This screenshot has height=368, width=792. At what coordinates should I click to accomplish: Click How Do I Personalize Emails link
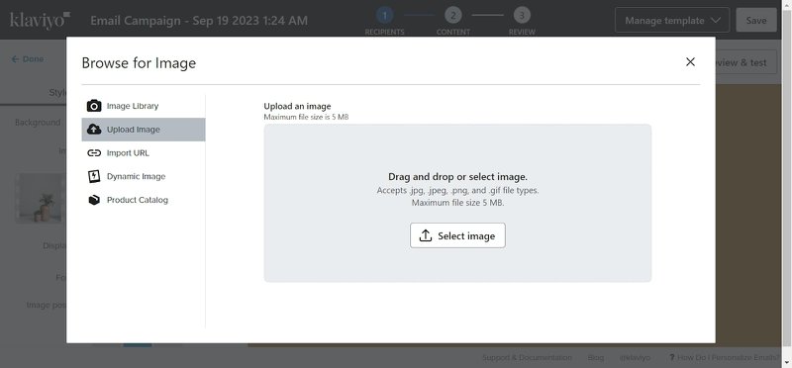pos(725,357)
